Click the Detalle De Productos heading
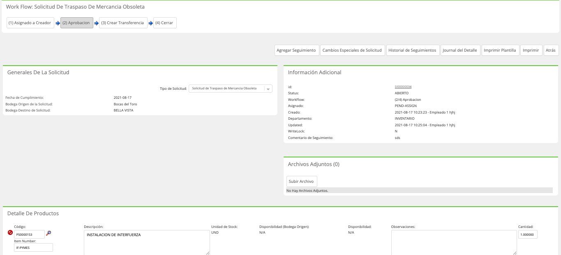561x255 pixels. coord(33,214)
